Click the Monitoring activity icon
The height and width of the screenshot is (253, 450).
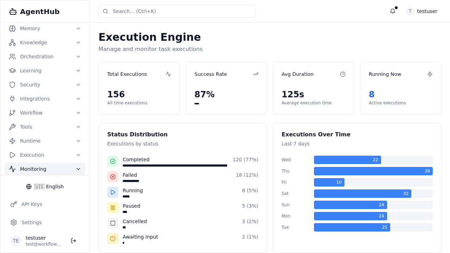[12, 169]
